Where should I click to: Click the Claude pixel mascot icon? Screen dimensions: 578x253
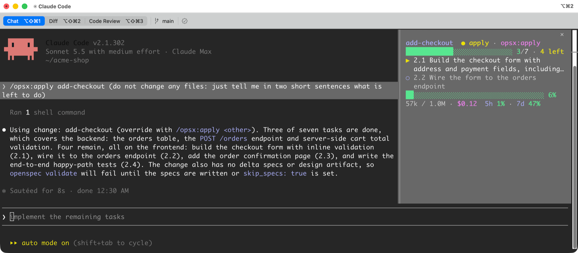point(21,49)
